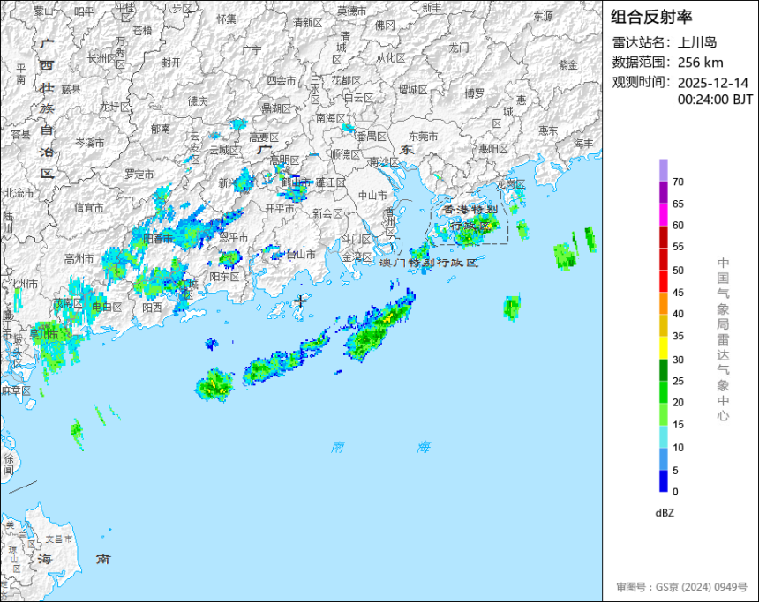Screen dimensions: 759x602
Task: Select the orange 40–45 dBZ legend color
Action: pos(663,303)
